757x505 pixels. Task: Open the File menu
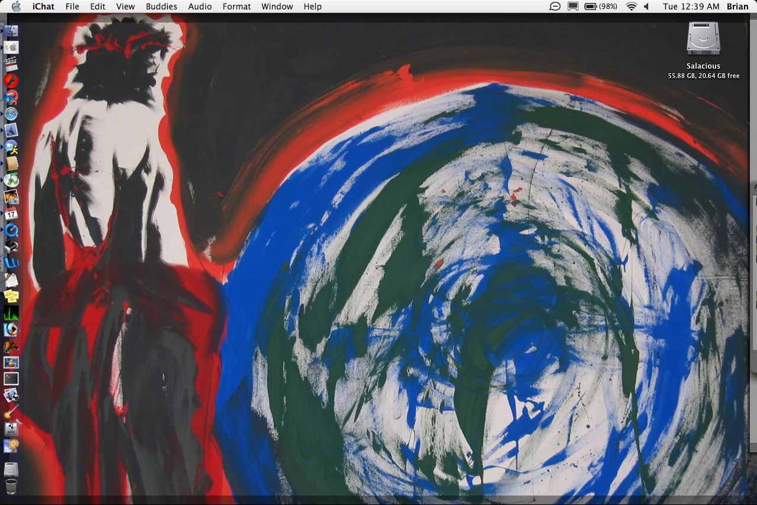pyautogui.click(x=72, y=7)
